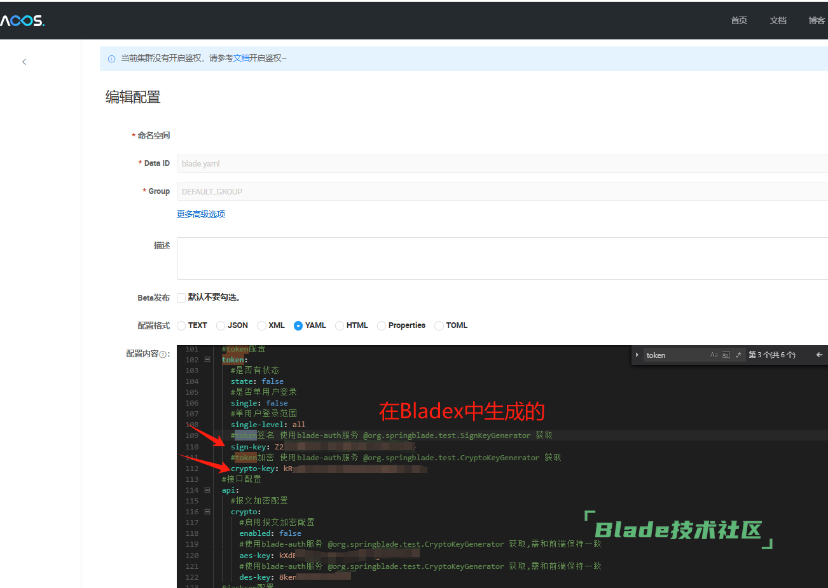
Task: Click the '#单用户登录范围' comment line
Action: [x=263, y=413]
